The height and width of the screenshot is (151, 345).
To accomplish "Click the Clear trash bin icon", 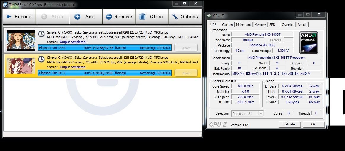I will coord(142,17).
